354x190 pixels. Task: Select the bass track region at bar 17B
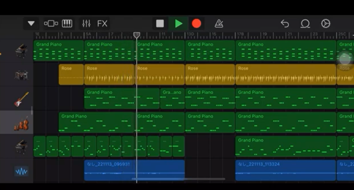(x=286, y=98)
